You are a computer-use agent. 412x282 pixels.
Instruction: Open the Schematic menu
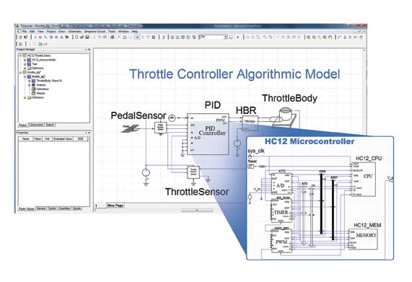pyautogui.click(x=74, y=32)
